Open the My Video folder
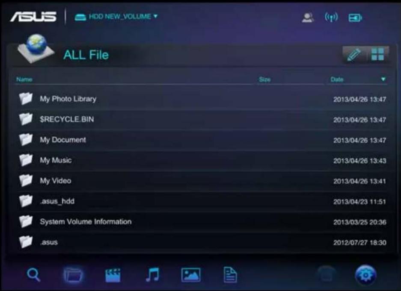Viewport: 401px width, 291px height. [202, 181]
